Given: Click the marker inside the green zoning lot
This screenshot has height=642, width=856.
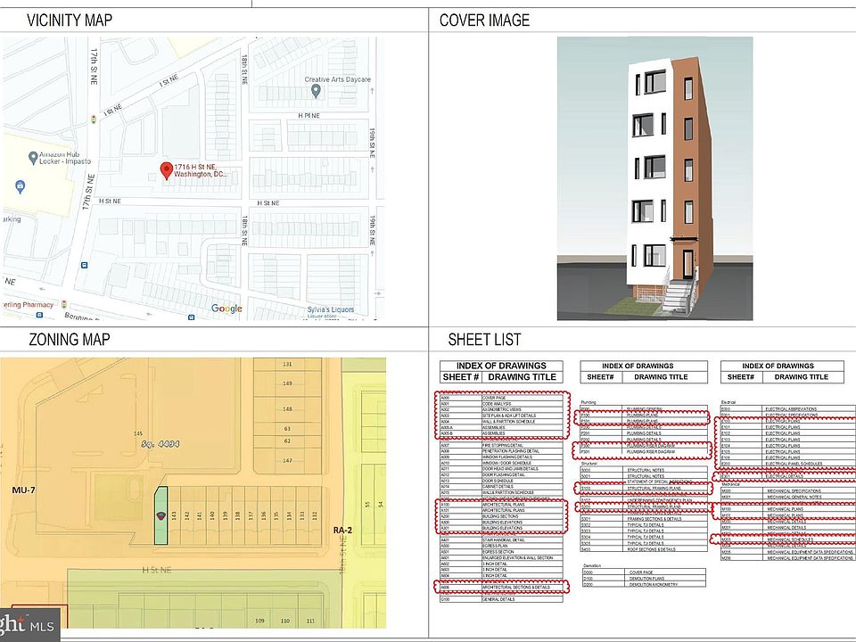Looking at the screenshot, I should 160,516.
